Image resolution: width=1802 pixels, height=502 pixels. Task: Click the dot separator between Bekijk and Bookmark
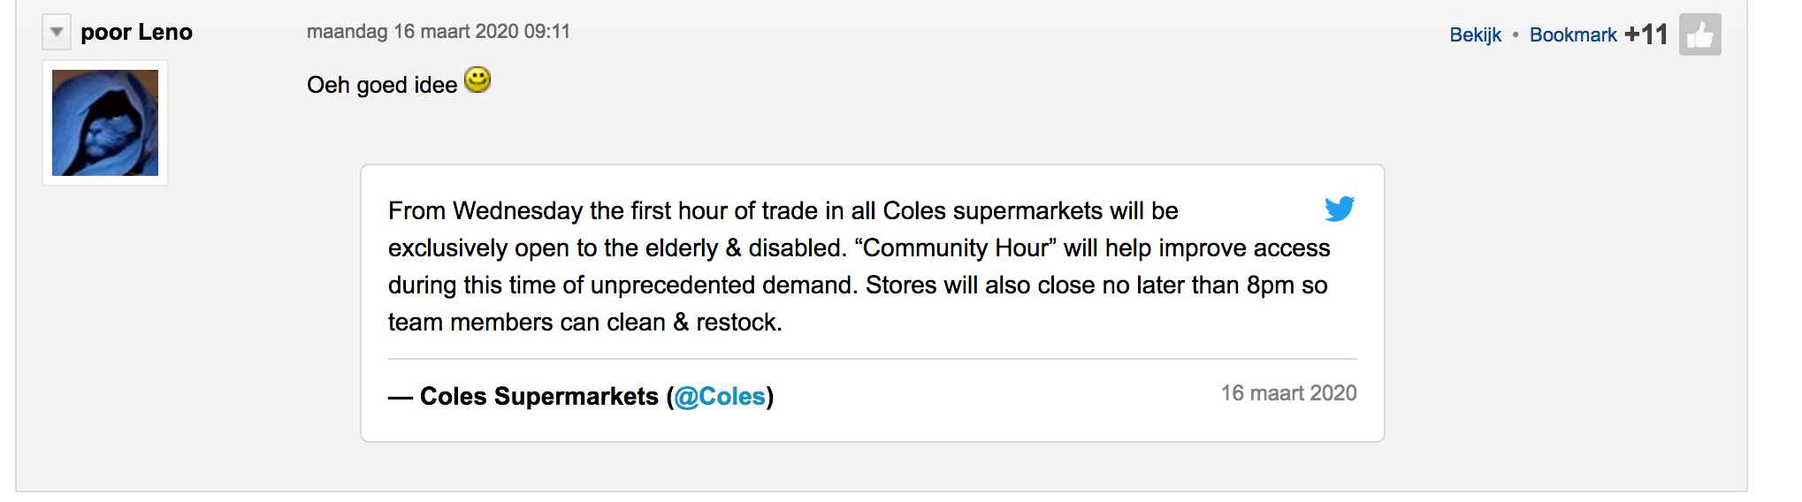click(1516, 35)
